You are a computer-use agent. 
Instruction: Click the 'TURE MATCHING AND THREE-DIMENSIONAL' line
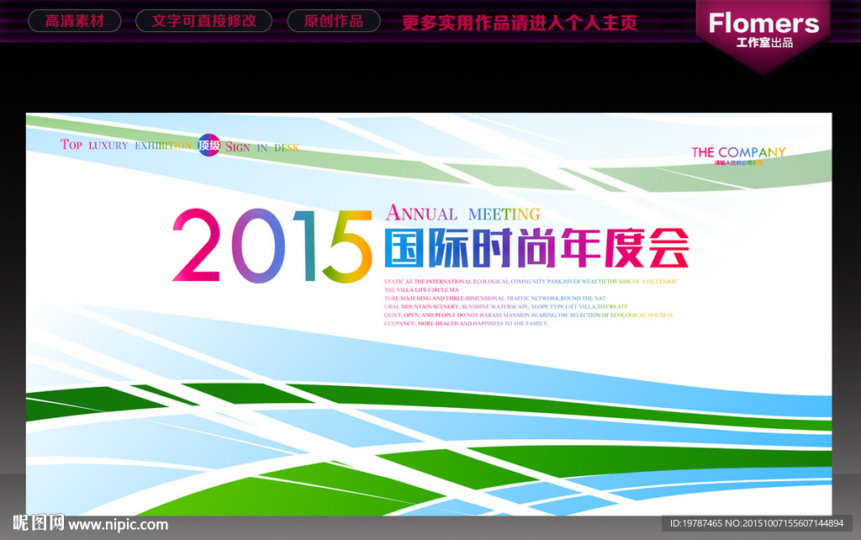[494, 299]
